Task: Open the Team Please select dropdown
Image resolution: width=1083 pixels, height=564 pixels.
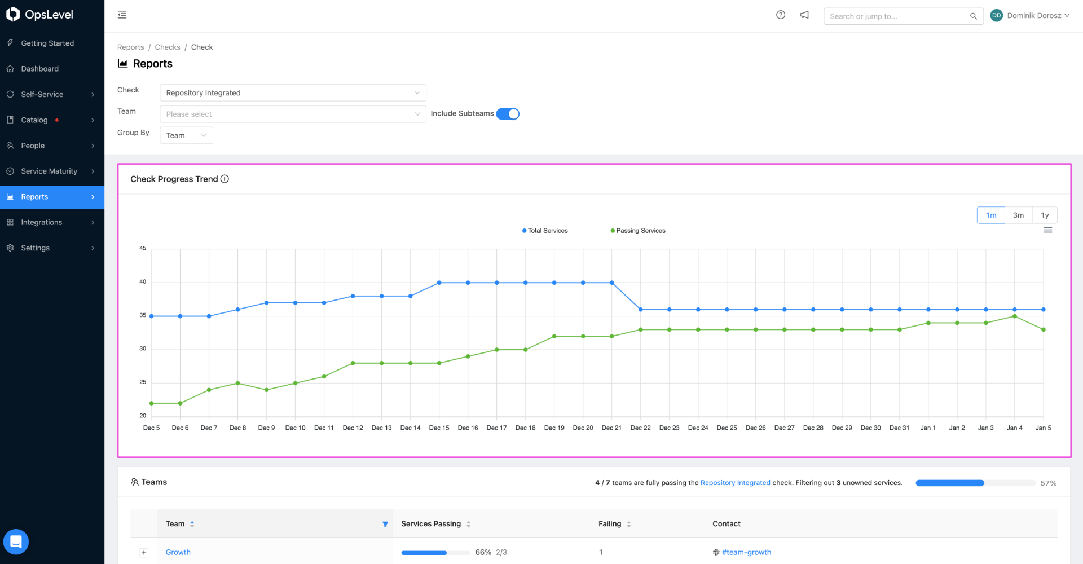Action: (x=293, y=114)
